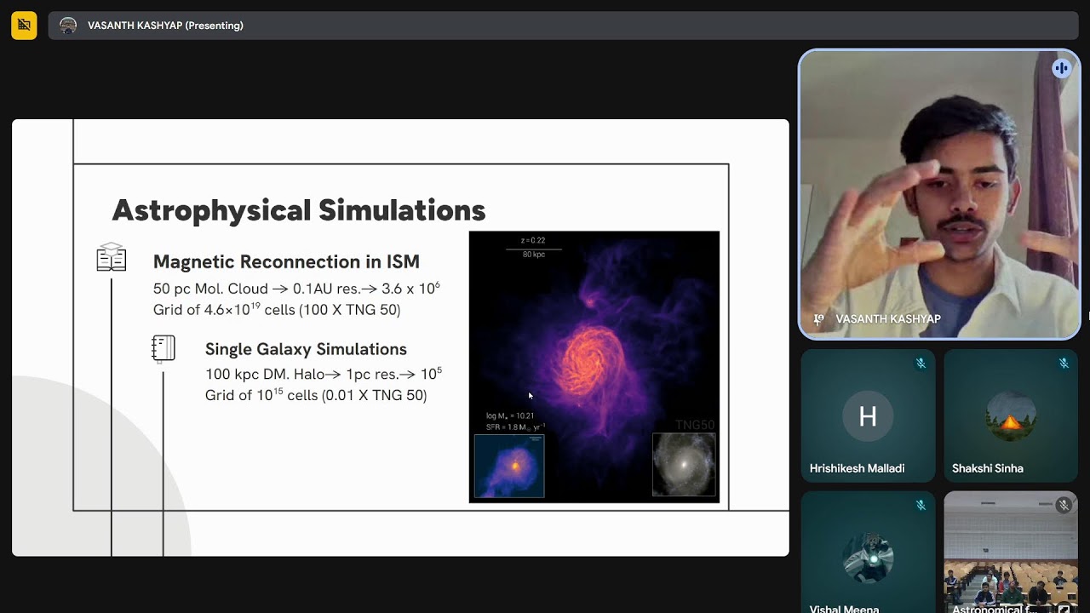1090x613 pixels.
Task: Click the H avatar circle for Hrishikesh
Action: pos(868,416)
